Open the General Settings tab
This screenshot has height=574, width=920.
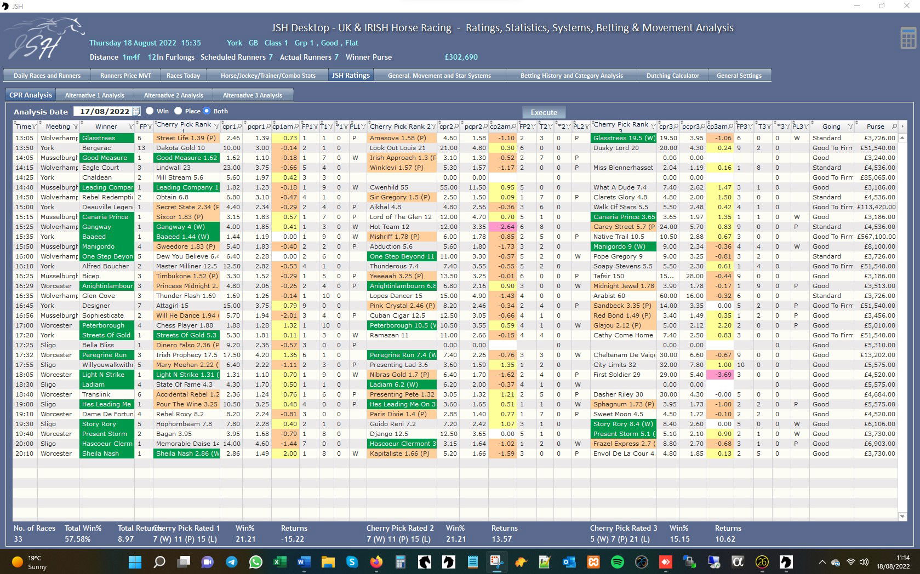point(739,76)
